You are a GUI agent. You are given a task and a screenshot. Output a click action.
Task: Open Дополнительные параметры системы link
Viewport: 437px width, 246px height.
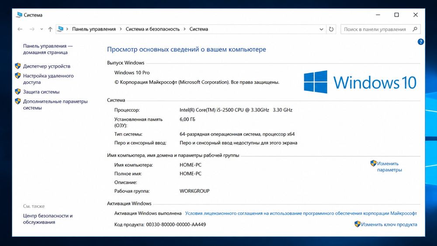pyautogui.click(x=55, y=104)
